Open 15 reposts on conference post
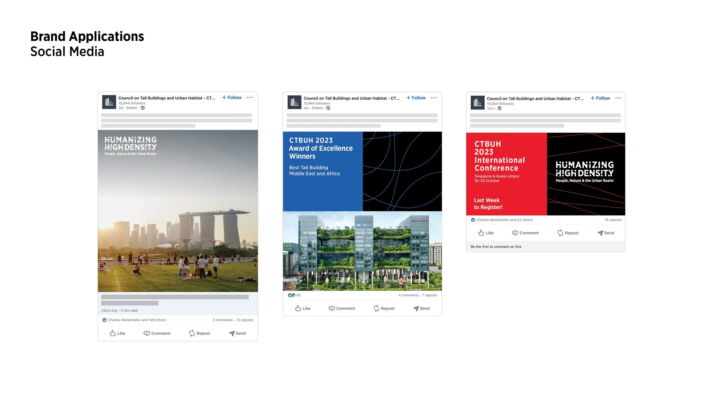The width and height of the screenshot is (723, 406). click(x=613, y=220)
